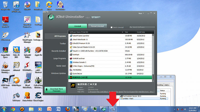Select the All Programs category
This screenshot has width=200, height=112.
[56, 36]
